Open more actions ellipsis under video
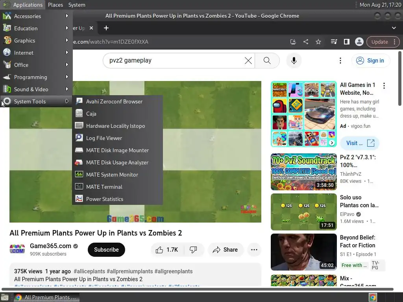 (x=254, y=250)
